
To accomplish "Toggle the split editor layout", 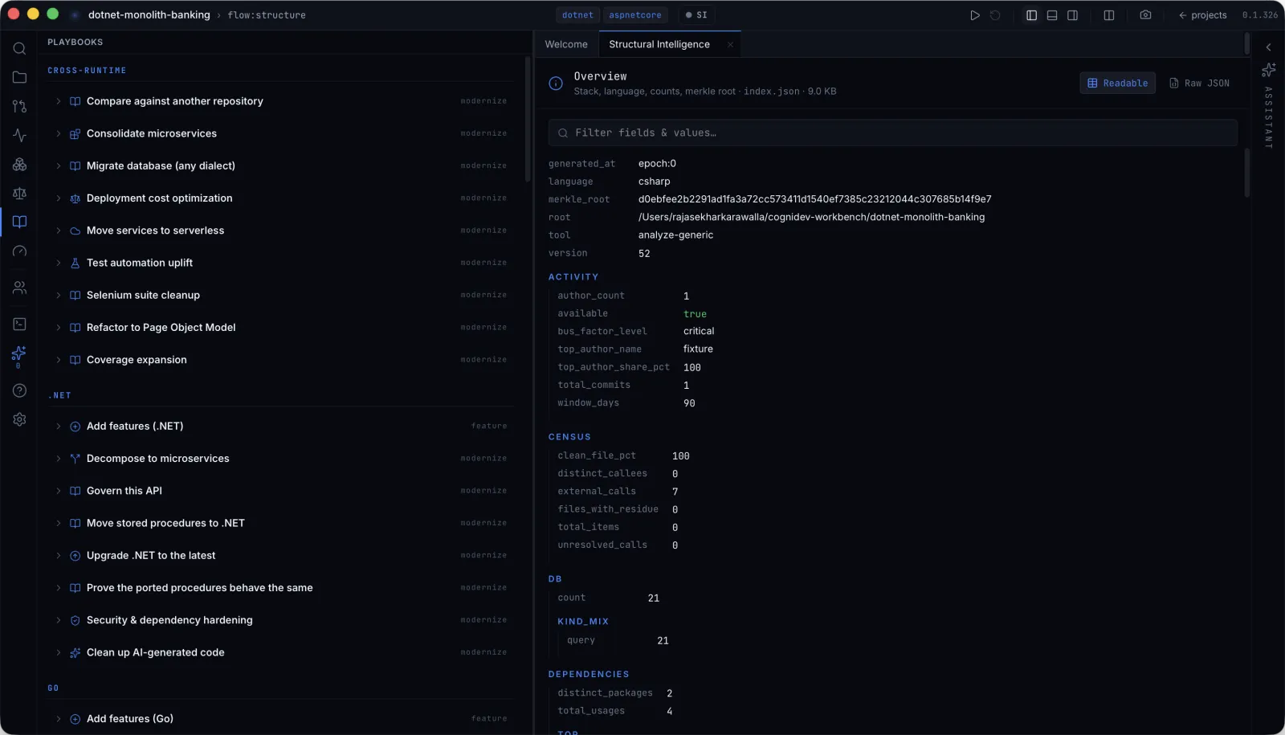I will pos(1108,15).
